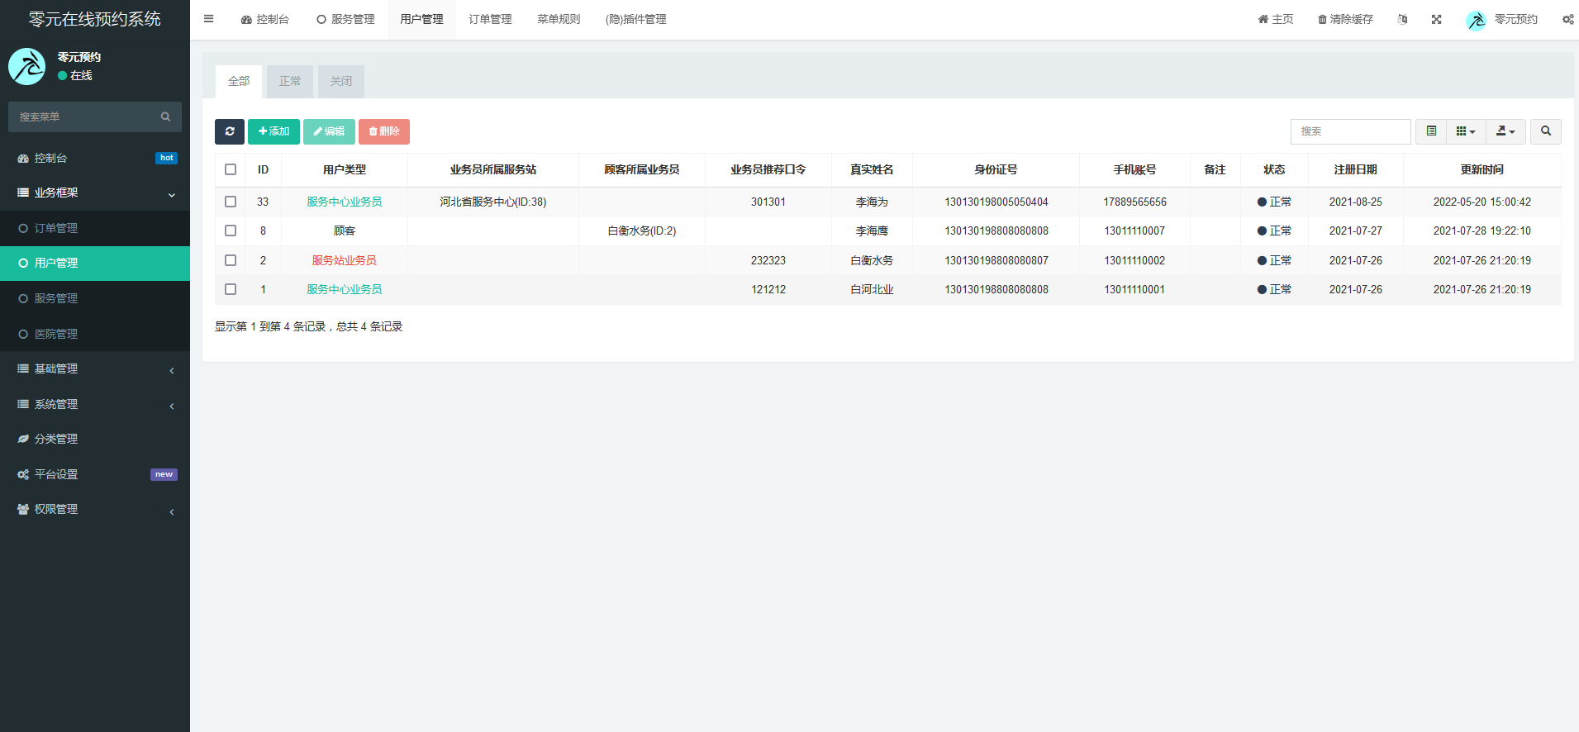1579x732 pixels.
Task: Click 清除缓存 in the top bar
Action: 1345,19
